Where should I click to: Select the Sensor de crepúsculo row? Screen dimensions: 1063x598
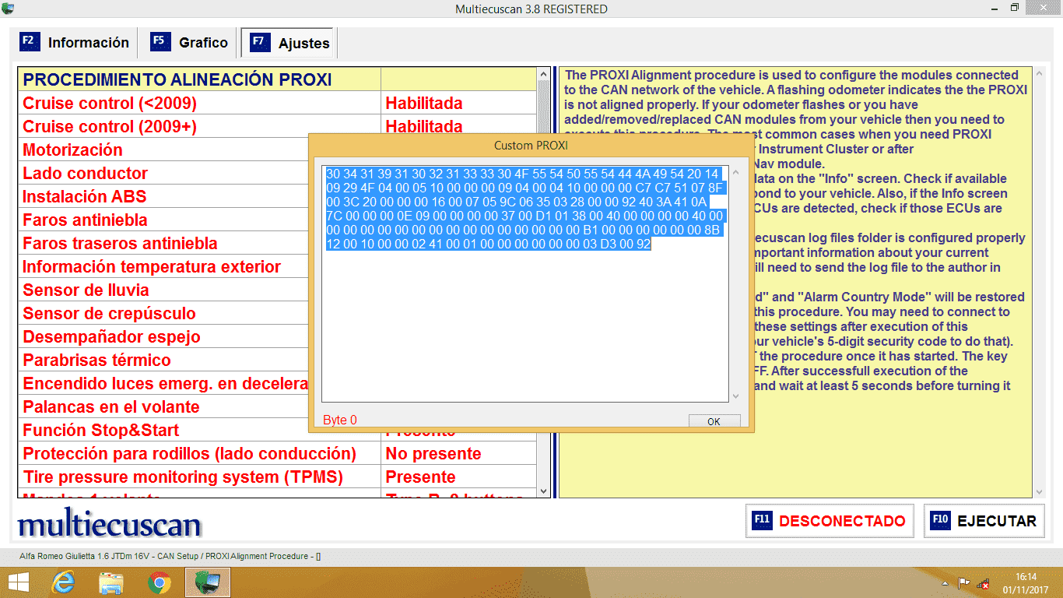coord(163,313)
